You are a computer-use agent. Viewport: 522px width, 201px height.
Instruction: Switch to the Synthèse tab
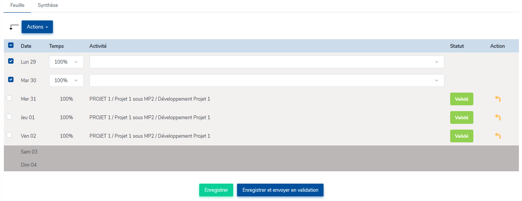pyautogui.click(x=48, y=5)
